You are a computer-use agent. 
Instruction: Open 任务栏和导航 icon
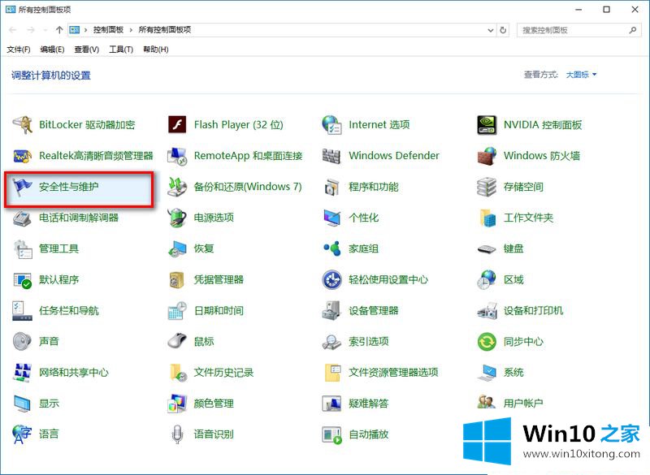(x=23, y=311)
